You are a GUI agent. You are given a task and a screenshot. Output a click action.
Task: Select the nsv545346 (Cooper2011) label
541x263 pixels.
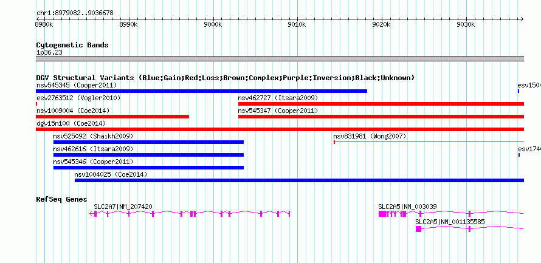coord(93,162)
